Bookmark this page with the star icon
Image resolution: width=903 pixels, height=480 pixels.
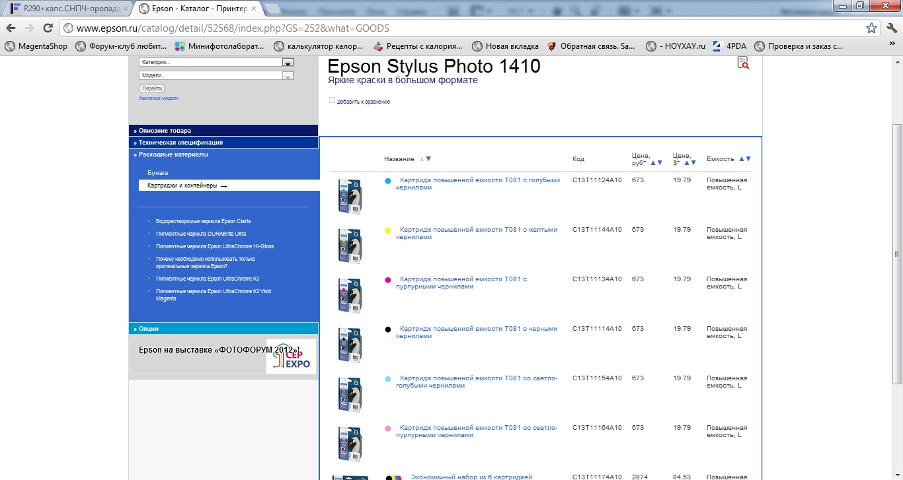872,28
